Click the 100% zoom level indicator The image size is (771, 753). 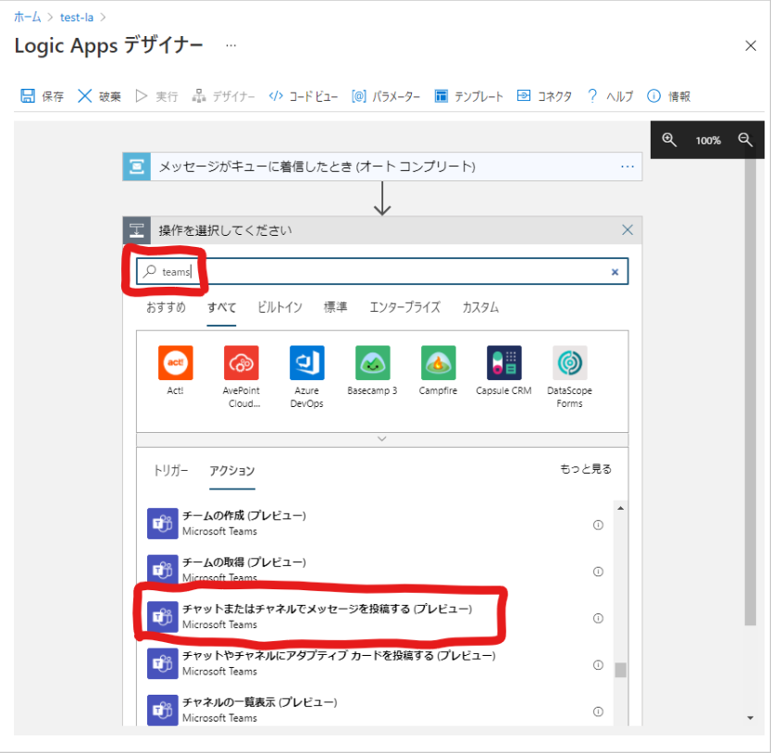708,141
